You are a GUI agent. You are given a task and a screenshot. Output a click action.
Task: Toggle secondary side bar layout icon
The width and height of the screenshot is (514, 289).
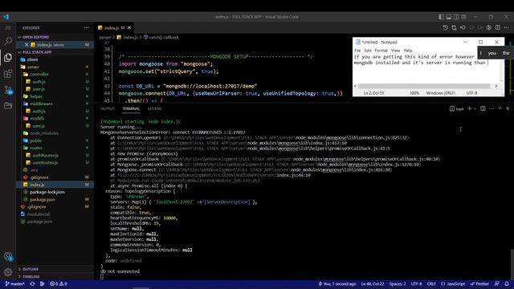456,17
